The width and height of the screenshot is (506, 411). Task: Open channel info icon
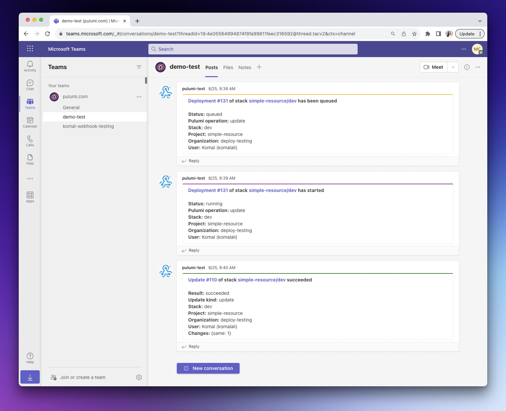click(467, 67)
